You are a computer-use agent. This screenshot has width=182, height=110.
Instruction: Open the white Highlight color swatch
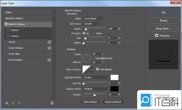(x=114, y=77)
